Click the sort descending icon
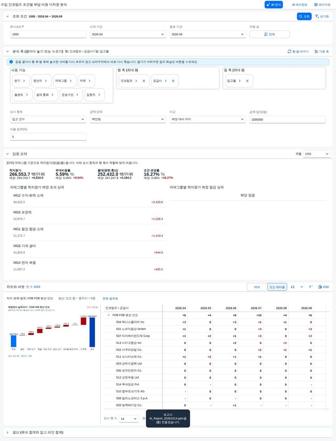Image resolution: width=336 pixels, height=441 pixels. (x=293, y=287)
